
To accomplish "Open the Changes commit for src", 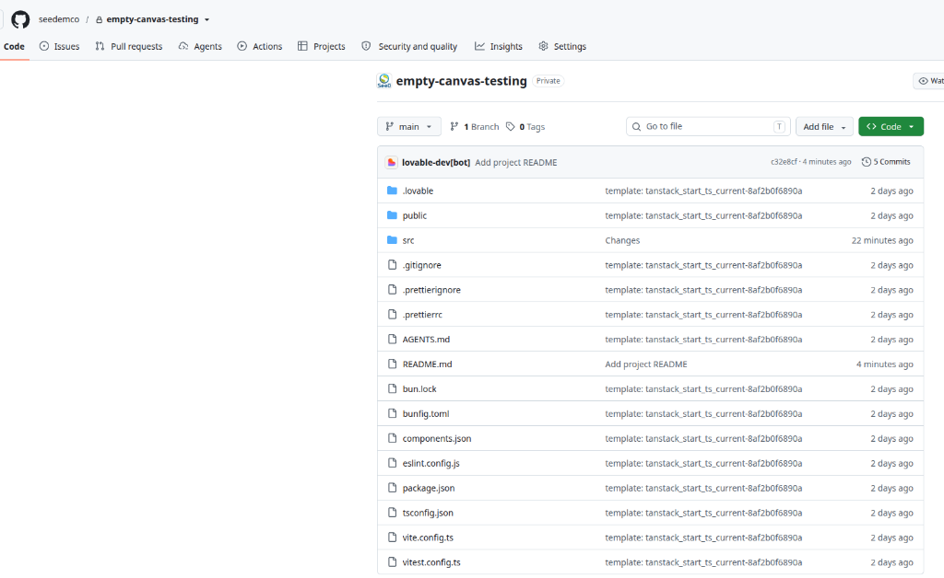I will click(x=622, y=240).
